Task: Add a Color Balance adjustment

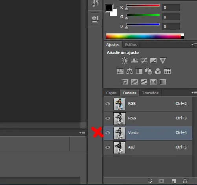Action: [x=129, y=71]
